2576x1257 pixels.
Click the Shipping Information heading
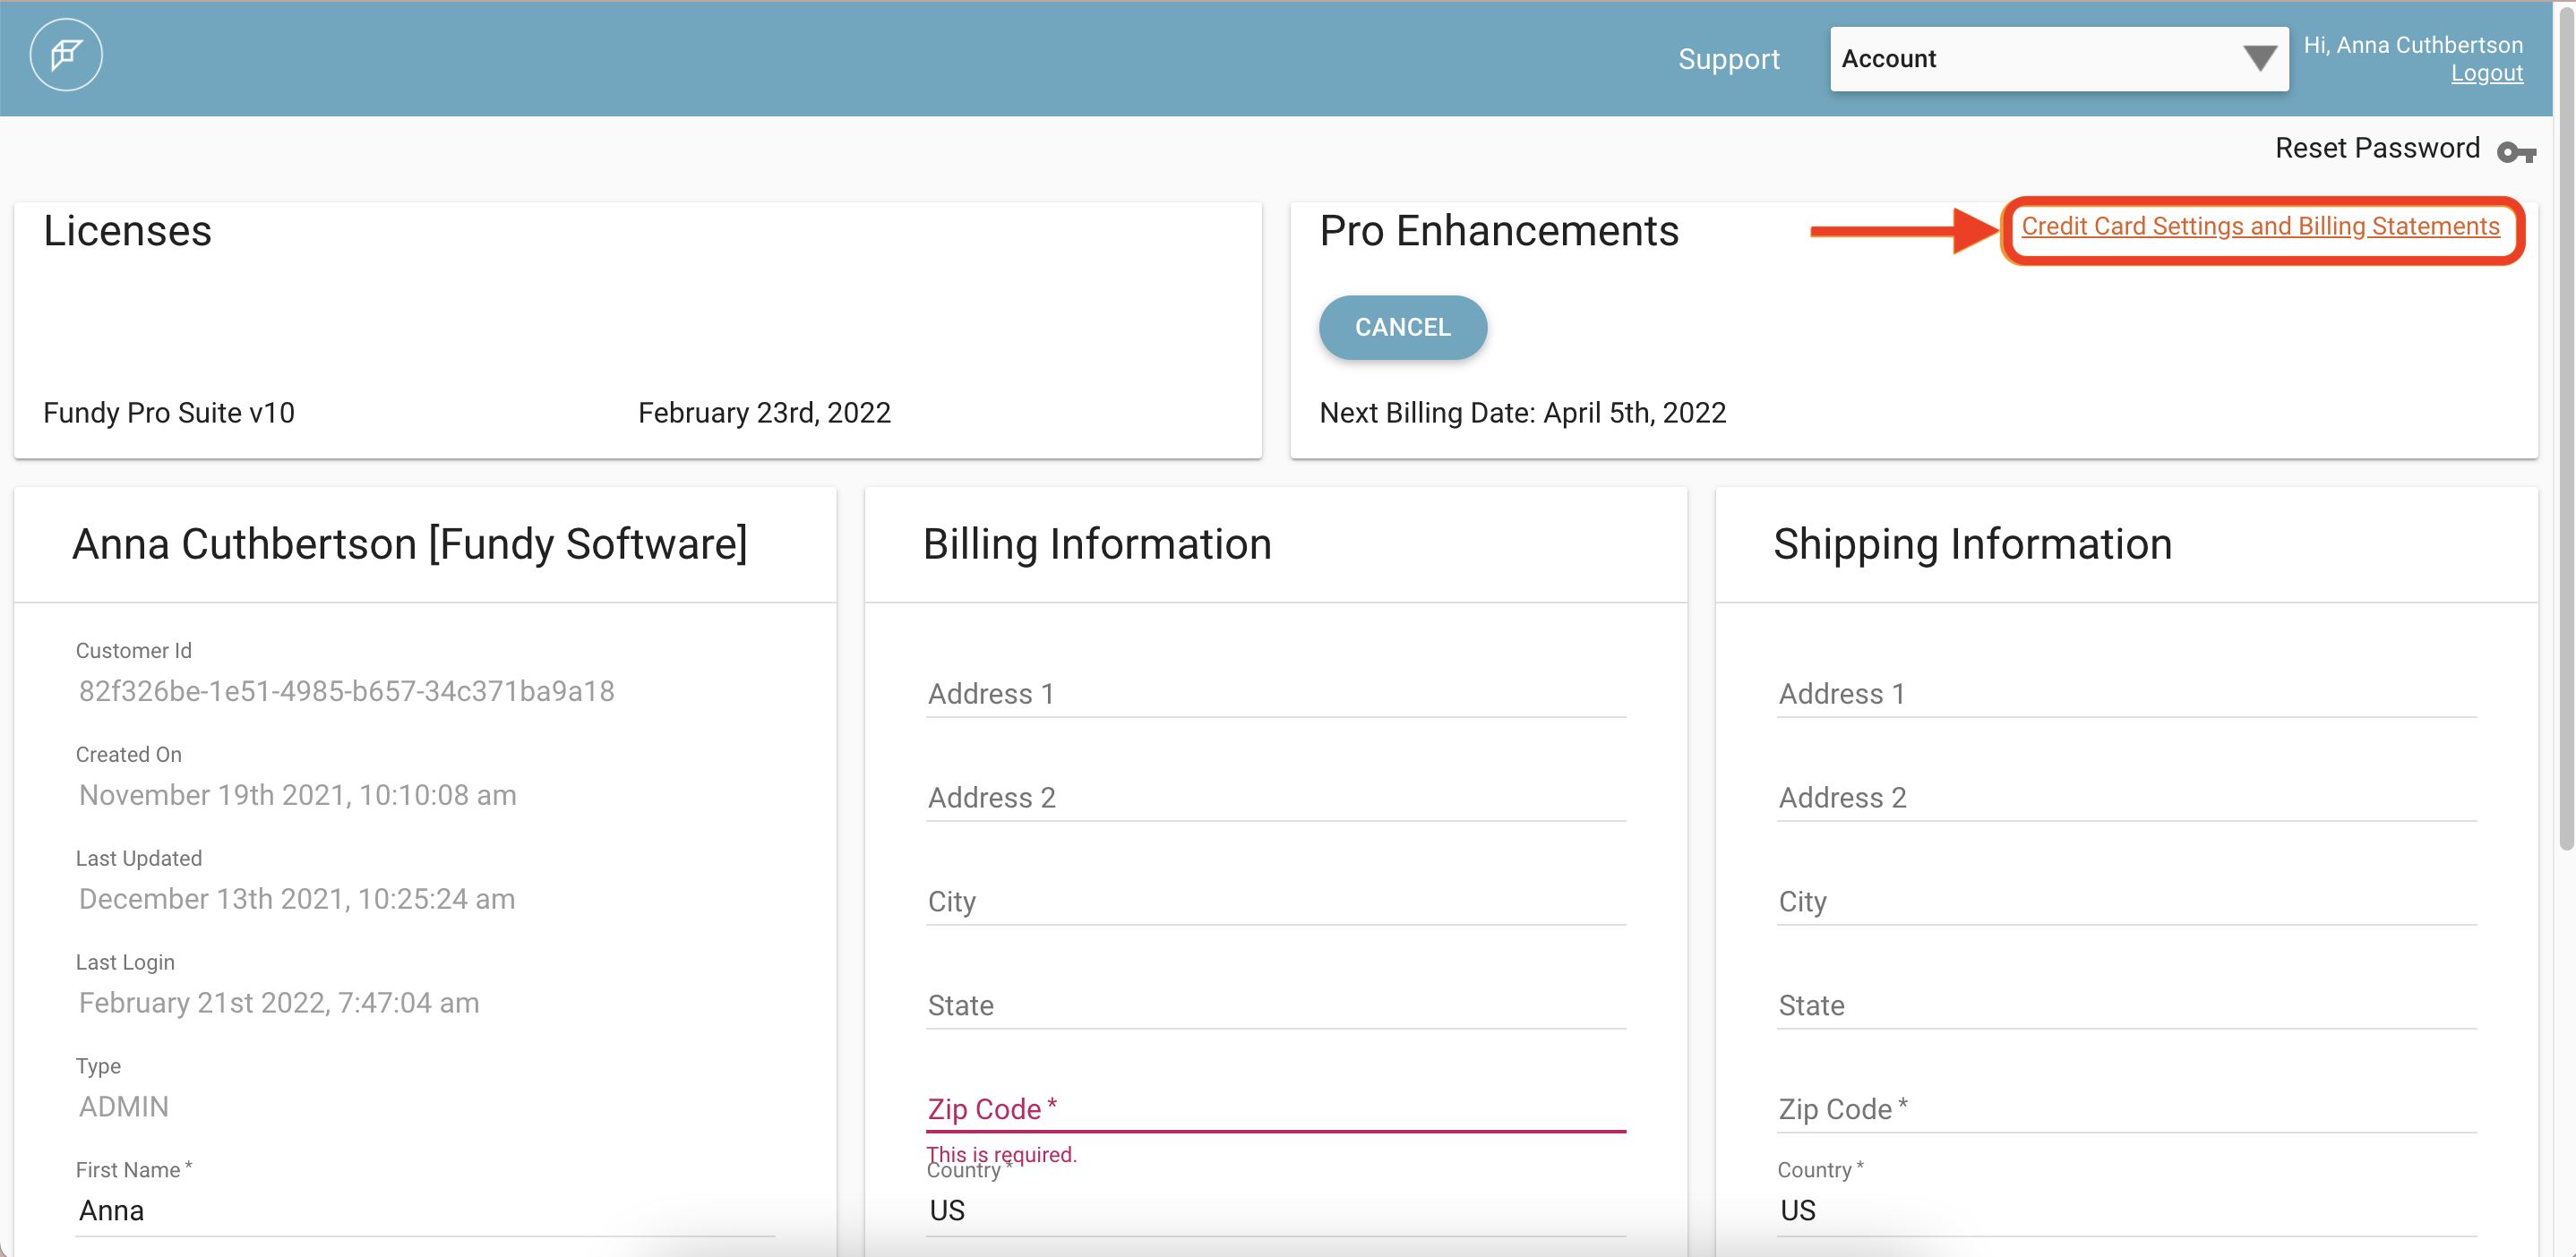coord(1972,544)
